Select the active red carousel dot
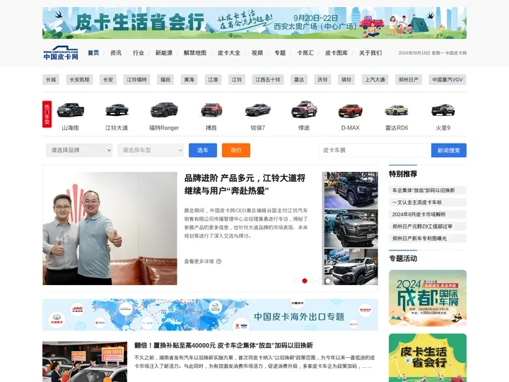The width and height of the screenshot is (509, 382). [x=305, y=281]
